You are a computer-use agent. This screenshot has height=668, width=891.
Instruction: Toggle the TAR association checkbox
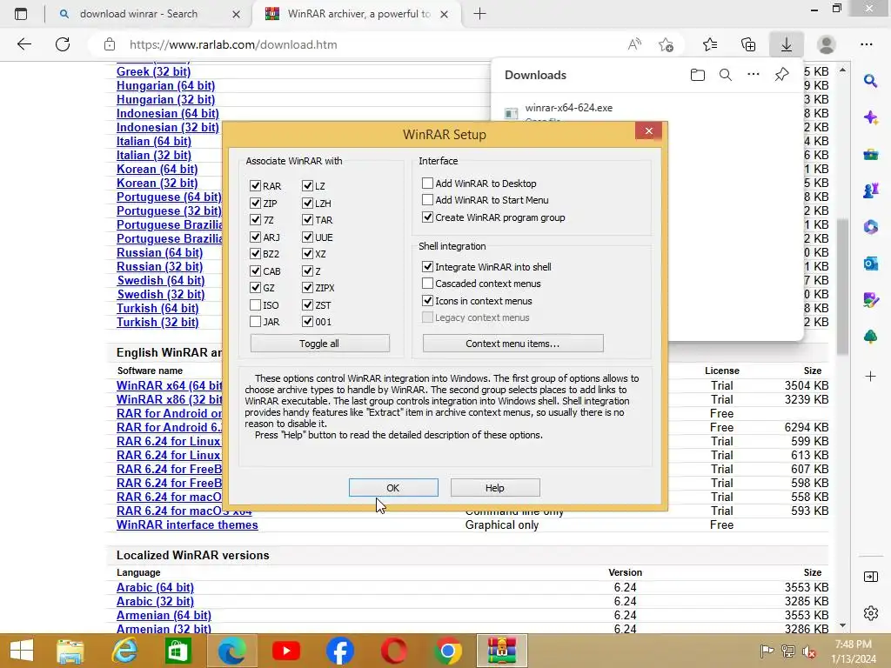[307, 220]
